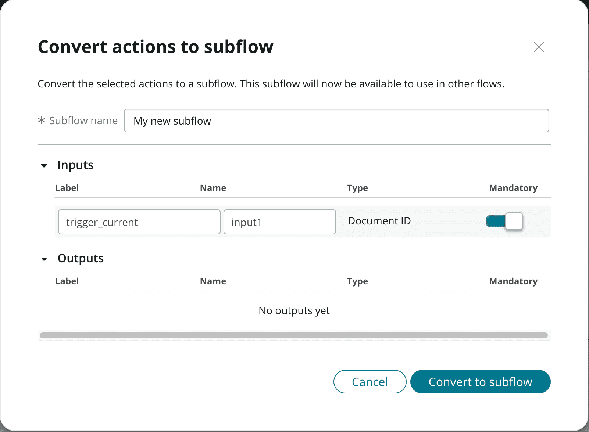Image resolution: width=589 pixels, height=432 pixels.
Task: Edit the trigger_current label field
Action: (x=139, y=222)
